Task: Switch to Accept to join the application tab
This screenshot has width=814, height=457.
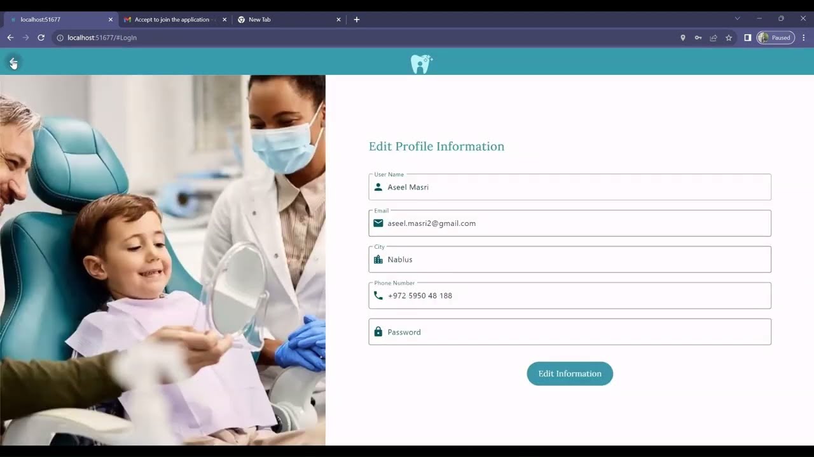Action: click(174, 20)
